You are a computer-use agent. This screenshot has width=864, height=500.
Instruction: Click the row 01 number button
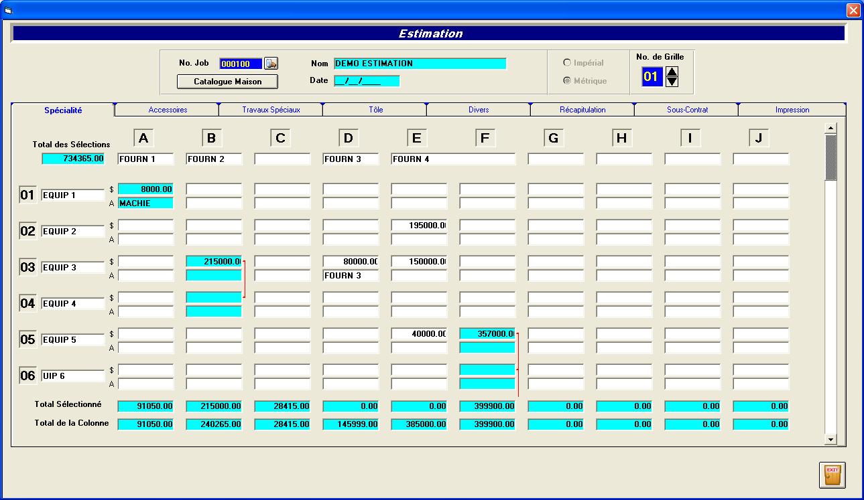coord(27,195)
